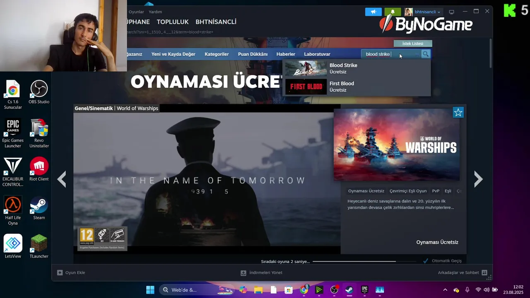Open the Haberler store tab

tap(286, 54)
